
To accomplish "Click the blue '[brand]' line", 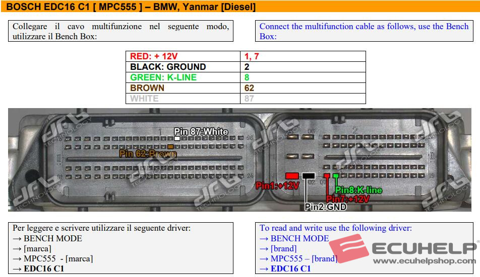I will pos(278,249).
